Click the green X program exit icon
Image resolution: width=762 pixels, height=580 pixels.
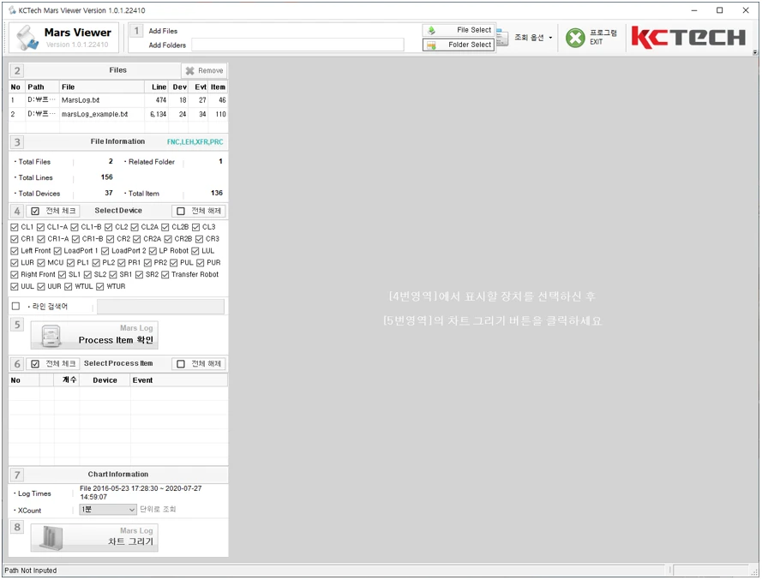coord(575,38)
